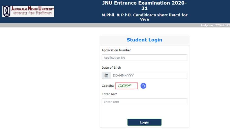Click the Application No input field
This screenshot has width=230, height=130.
[144, 58]
